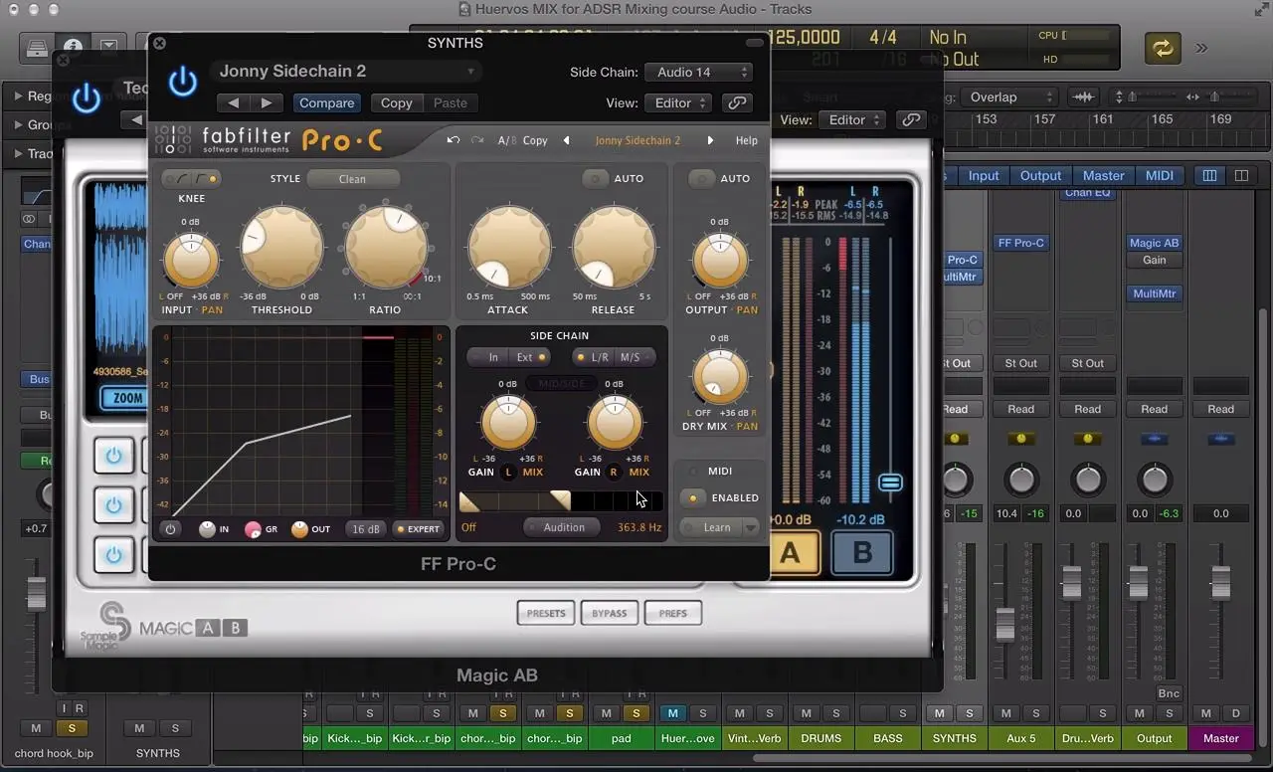
Task: Click the Compare button
Action: tap(326, 102)
